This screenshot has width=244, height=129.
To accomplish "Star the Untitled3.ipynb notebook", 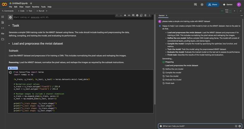I will [31, 3].
